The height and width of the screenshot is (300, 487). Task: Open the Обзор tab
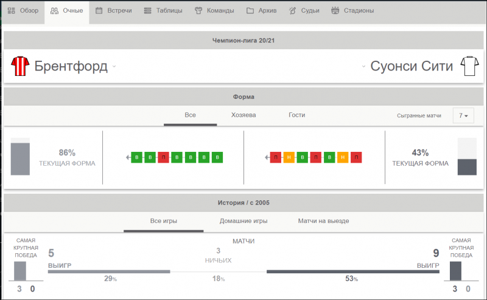click(x=23, y=11)
